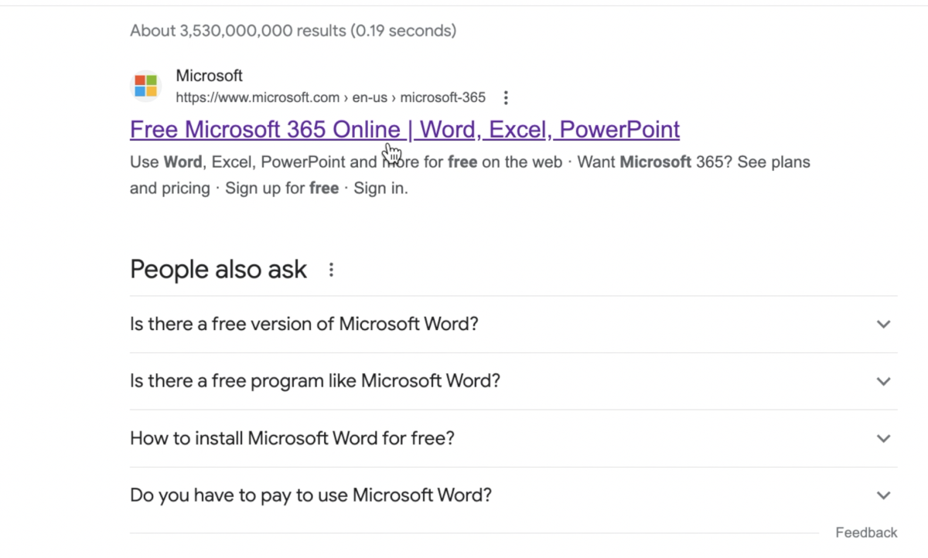This screenshot has width=928, height=558.
Task: Click the blue square in the Microsoft logo
Action: [x=141, y=90]
